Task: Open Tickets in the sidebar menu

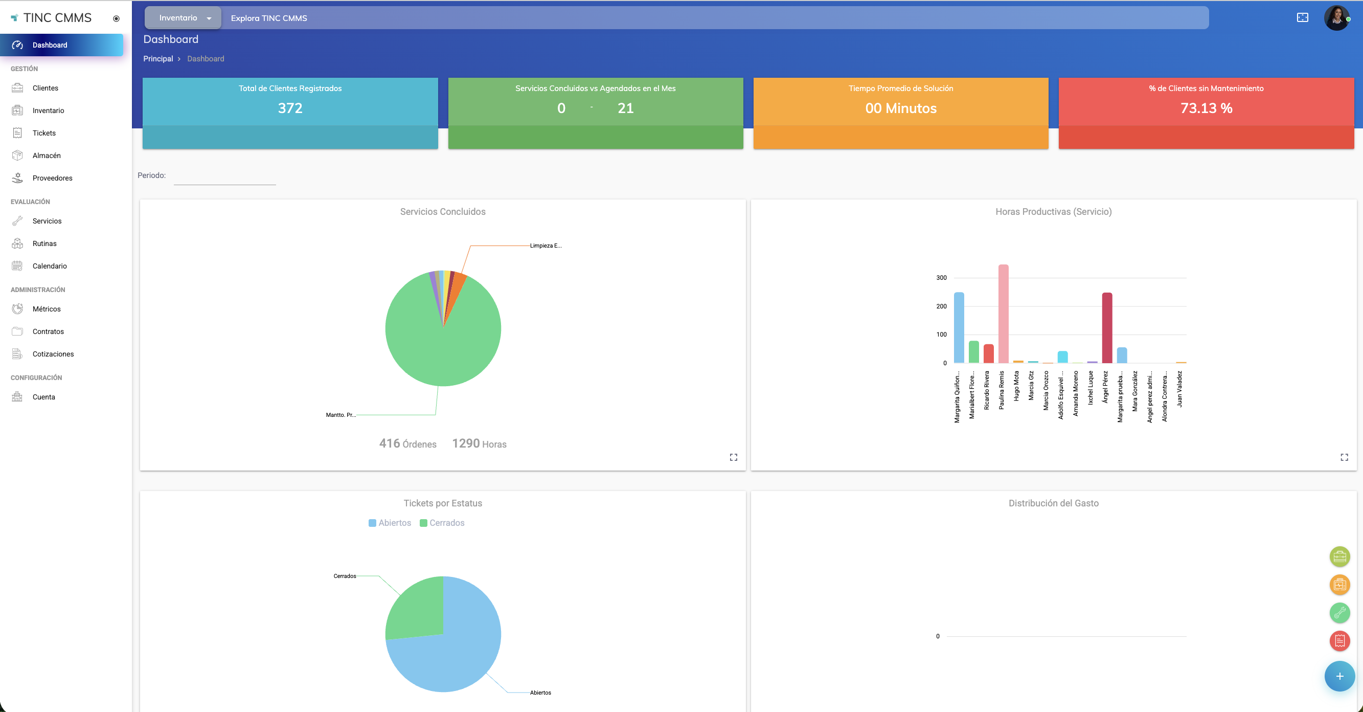Action: tap(44, 133)
